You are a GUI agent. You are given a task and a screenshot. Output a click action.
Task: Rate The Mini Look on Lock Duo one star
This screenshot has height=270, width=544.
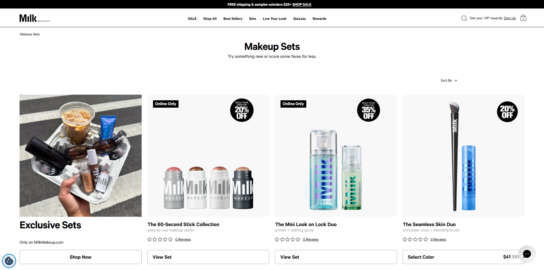pos(277,239)
